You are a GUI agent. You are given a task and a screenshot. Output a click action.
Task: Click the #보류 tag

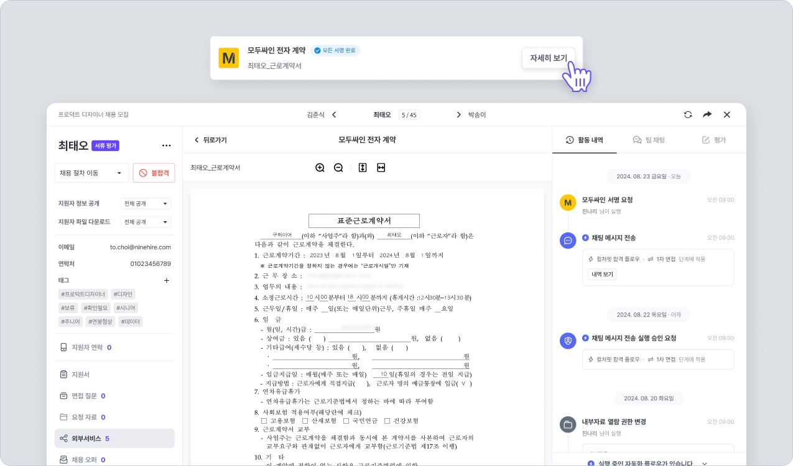pos(67,308)
